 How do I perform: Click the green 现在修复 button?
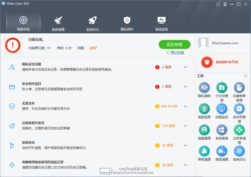[x=175, y=44]
